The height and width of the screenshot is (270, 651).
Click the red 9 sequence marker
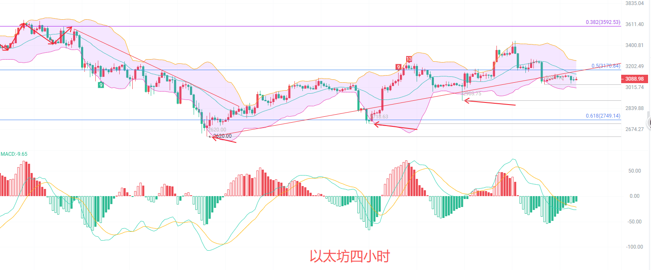click(x=398, y=67)
